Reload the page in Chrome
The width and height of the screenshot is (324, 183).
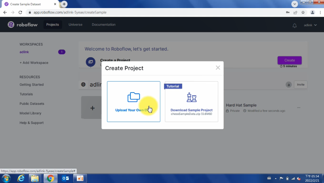(20, 12)
